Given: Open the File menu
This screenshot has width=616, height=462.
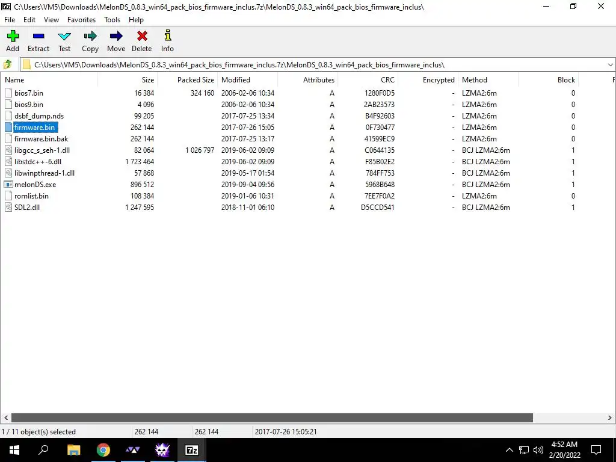Looking at the screenshot, I should (10, 20).
